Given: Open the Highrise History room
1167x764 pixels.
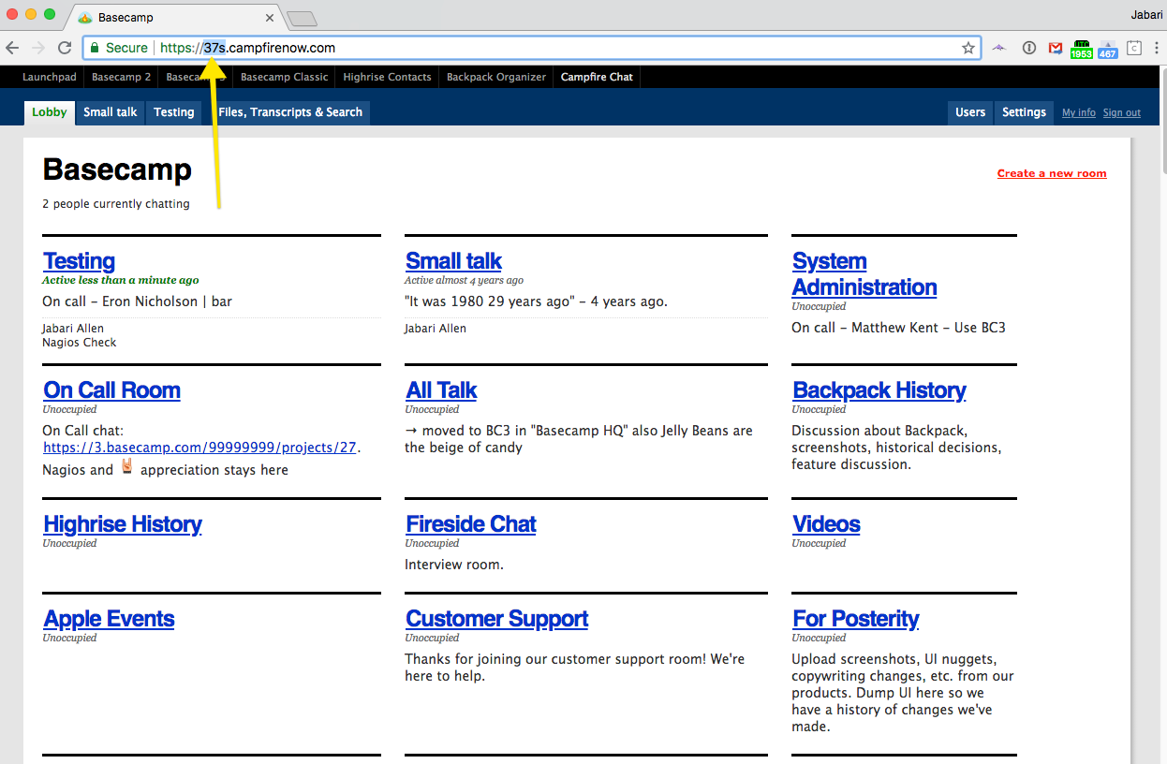Looking at the screenshot, I should 123,524.
